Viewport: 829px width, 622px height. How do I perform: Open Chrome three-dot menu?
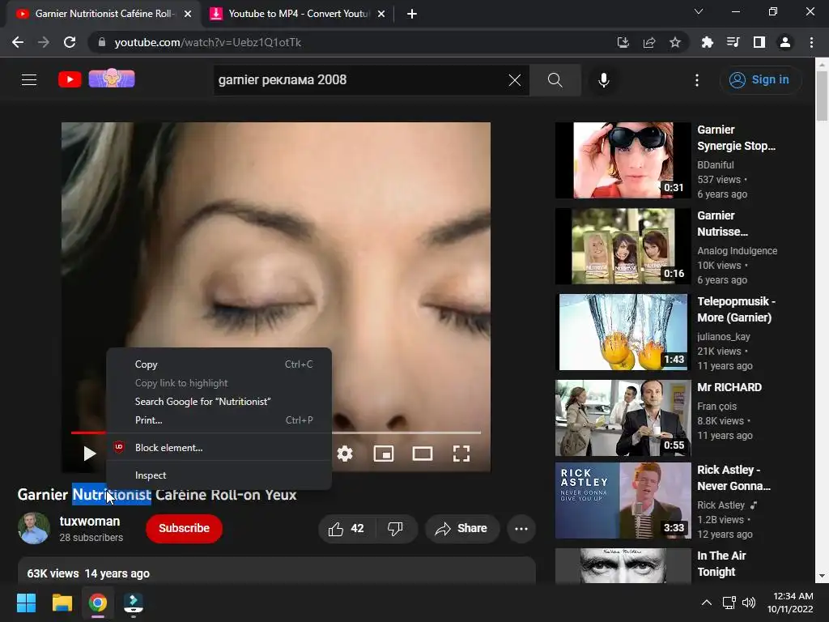[811, 42]
